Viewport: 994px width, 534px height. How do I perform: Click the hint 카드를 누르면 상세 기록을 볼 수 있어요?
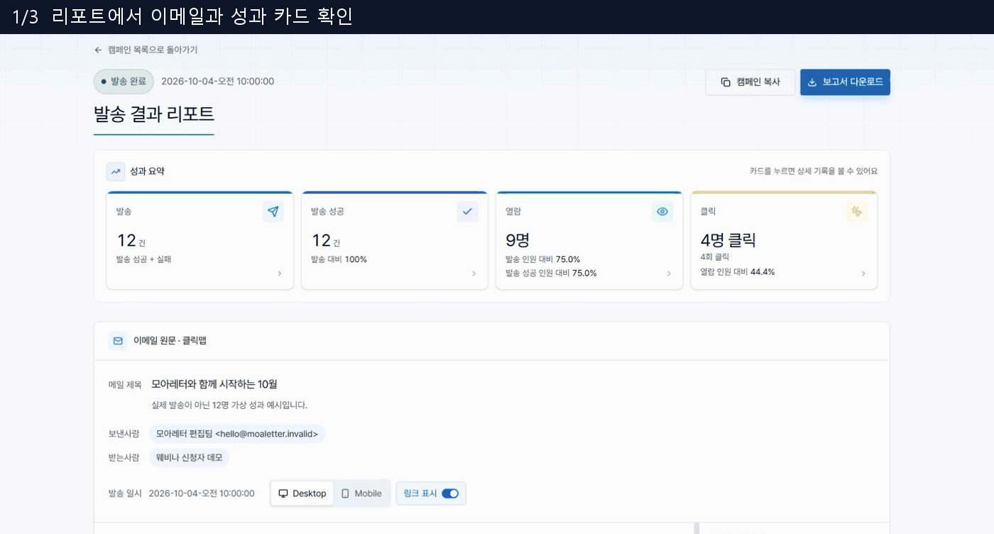pyautogui.click(x=814, y=171)
